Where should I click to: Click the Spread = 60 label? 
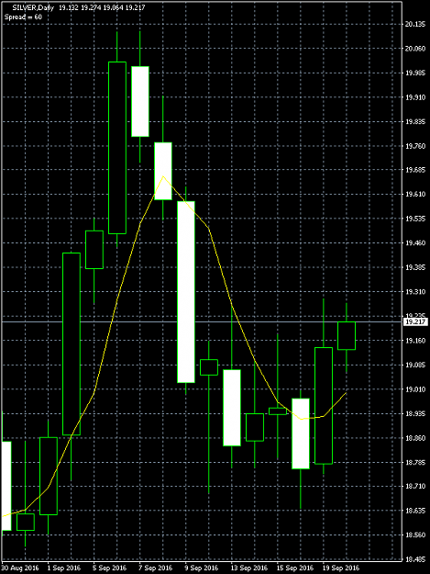[23, 17]
